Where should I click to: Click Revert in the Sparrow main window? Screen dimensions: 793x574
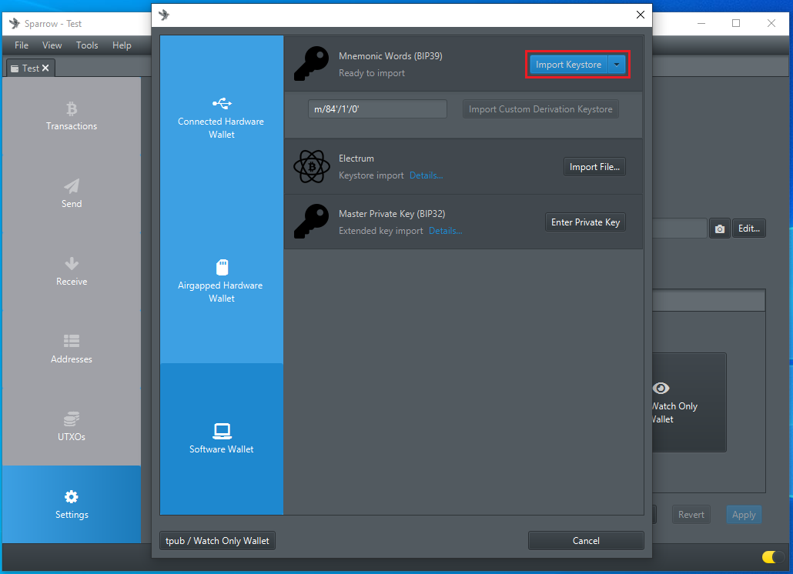(x=691, y=515)
